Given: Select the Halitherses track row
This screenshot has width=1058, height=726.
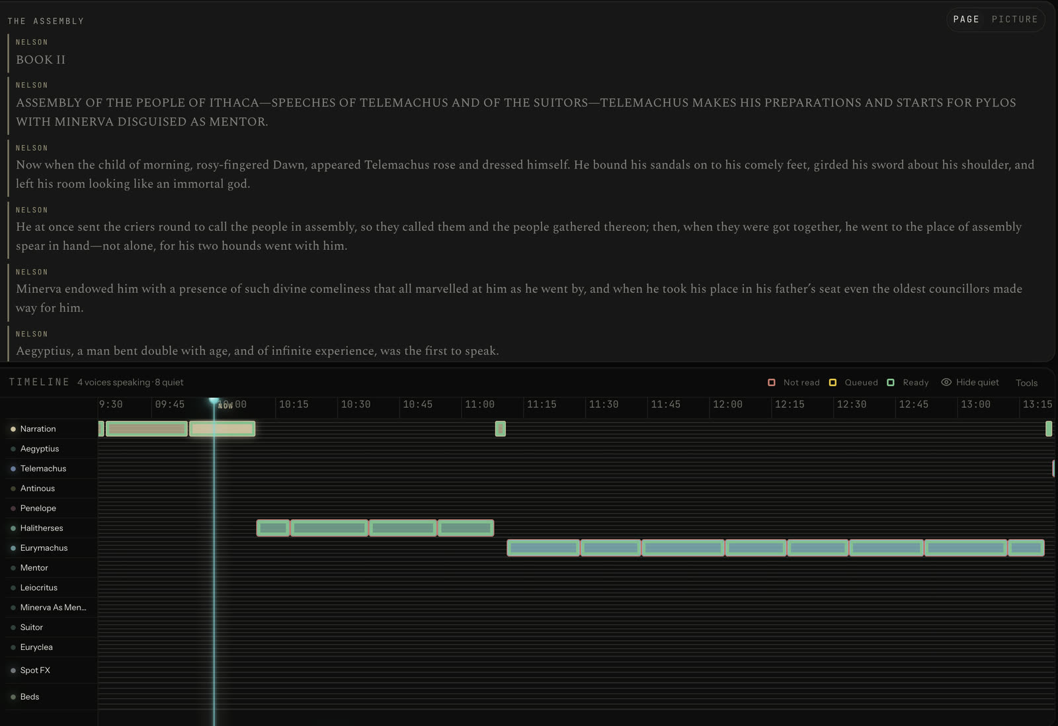Looking at the screenshot, I should point(52,528).
